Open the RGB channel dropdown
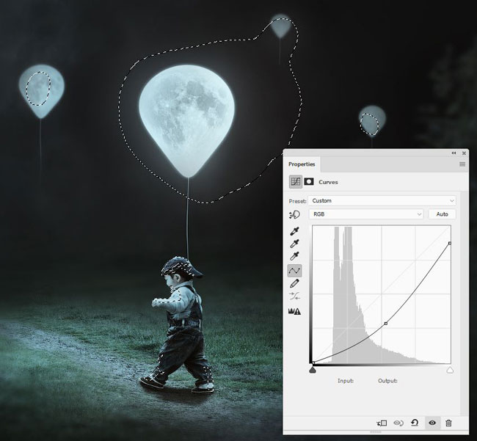Viewport: 477px width, 441px height. coord(366,214)
